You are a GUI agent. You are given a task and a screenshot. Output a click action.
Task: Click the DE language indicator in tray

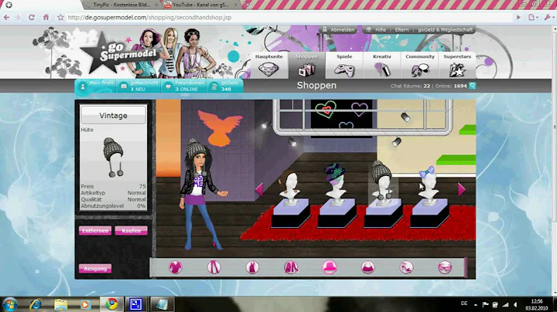(464, 304)
